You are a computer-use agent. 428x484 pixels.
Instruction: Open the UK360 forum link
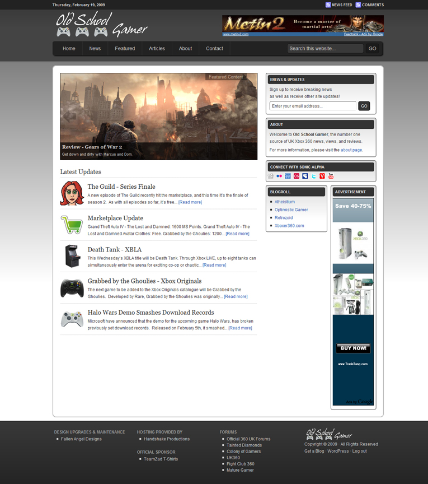(233, 458)
